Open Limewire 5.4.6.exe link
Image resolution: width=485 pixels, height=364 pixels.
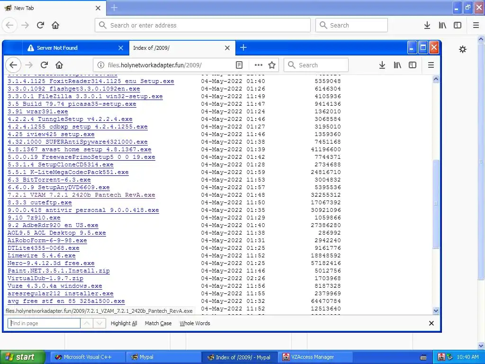point(42,255)
